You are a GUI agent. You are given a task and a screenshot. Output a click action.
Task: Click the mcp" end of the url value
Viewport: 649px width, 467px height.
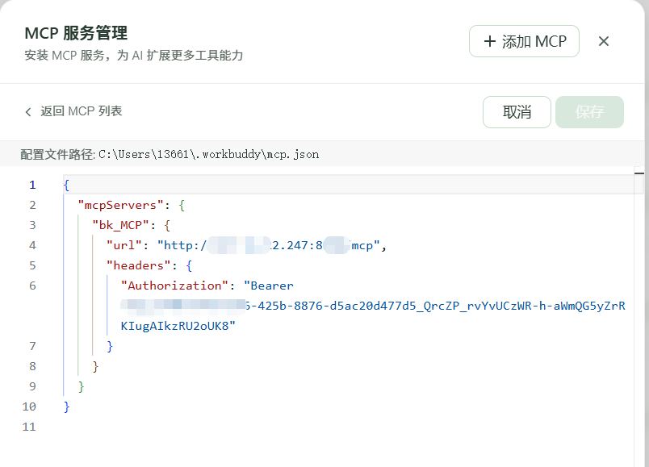click(x=366, y=246)
